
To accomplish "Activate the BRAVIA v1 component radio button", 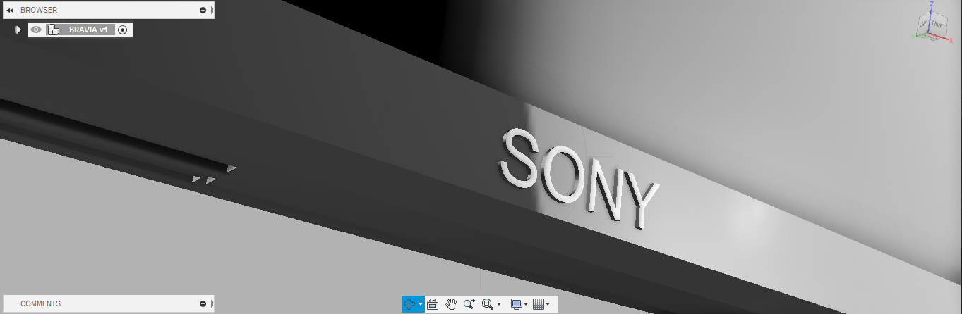I will coord(123,30).
